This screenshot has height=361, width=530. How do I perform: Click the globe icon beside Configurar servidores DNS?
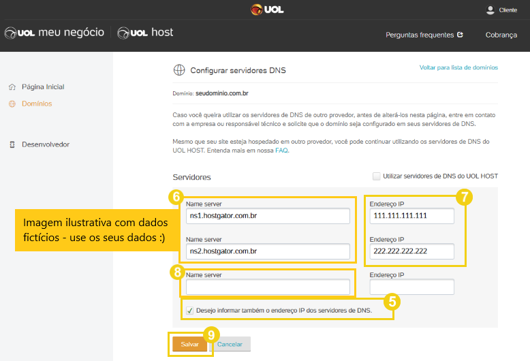click(179, 70)
